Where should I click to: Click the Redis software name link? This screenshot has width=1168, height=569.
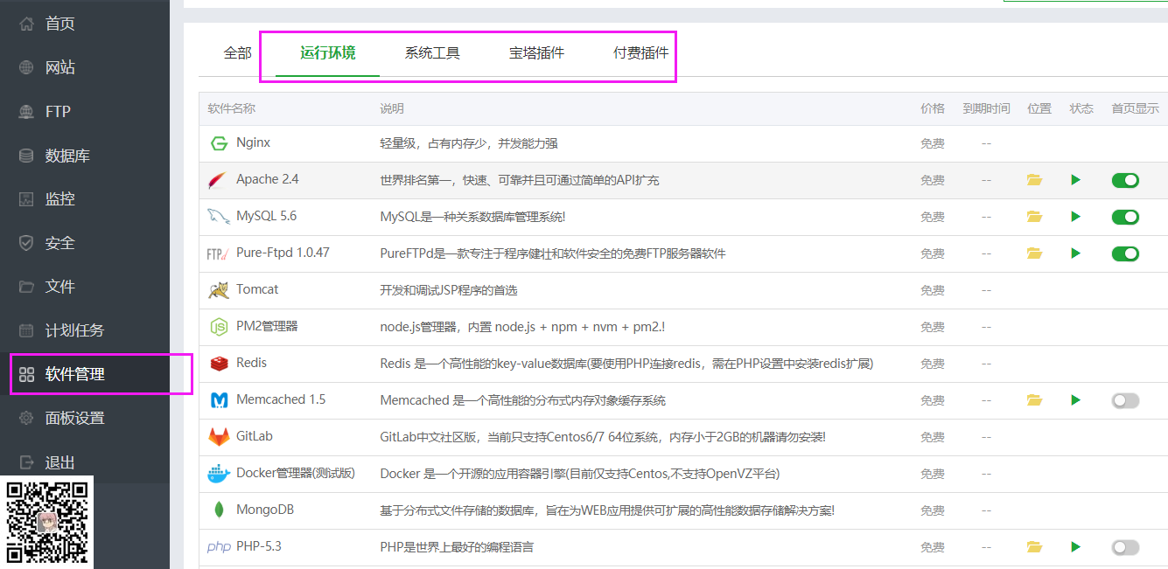pos(251,363)
